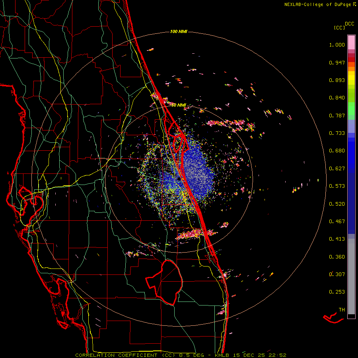The image size is (358, 358).
Task: Click the 50 NMI range ring label
Action: pyautogui.click(x=179, y=105)
